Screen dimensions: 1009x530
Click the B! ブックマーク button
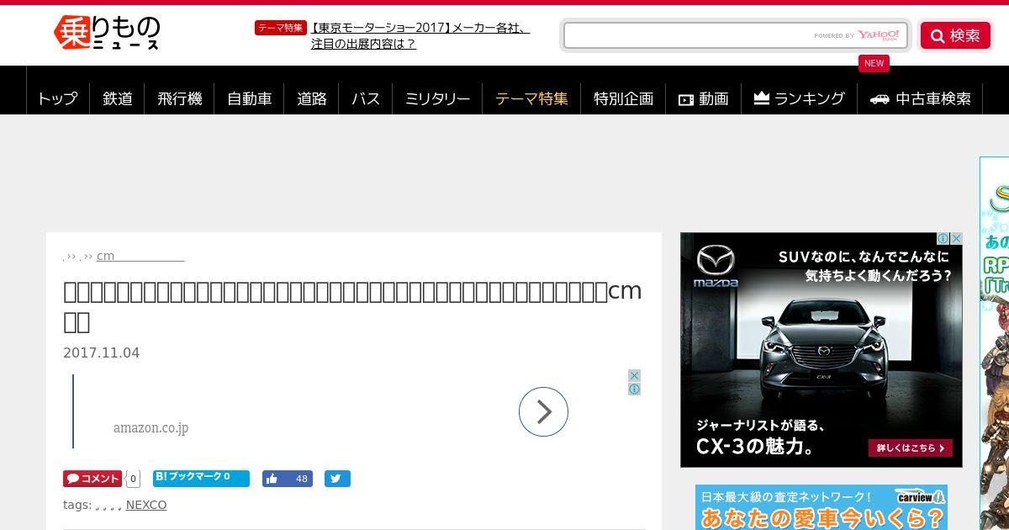(x=201, y=478)
